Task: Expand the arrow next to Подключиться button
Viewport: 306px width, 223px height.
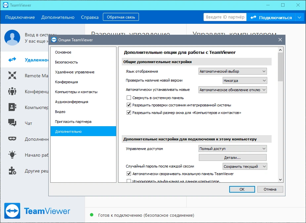Action: (x=300, y=18)
